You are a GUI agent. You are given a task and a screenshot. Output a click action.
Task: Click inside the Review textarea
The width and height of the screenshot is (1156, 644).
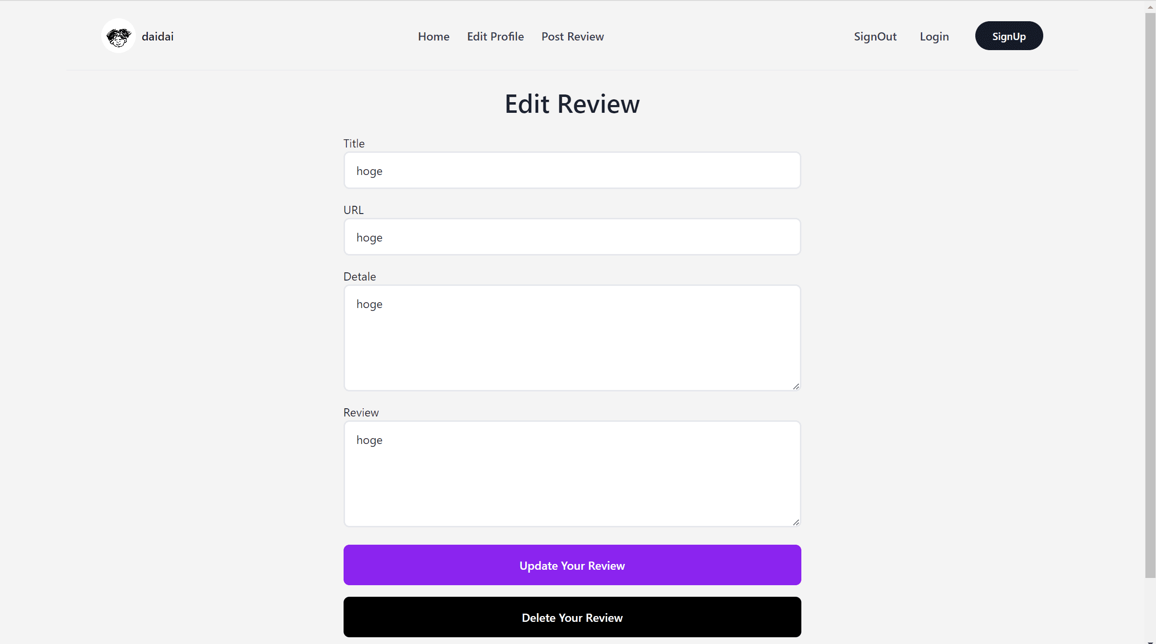click(x=572, y=474)
